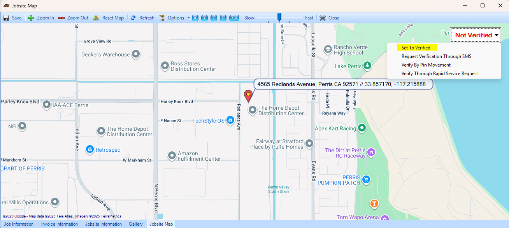Click the General Mills Operations marker

click(x=55, y=202)
